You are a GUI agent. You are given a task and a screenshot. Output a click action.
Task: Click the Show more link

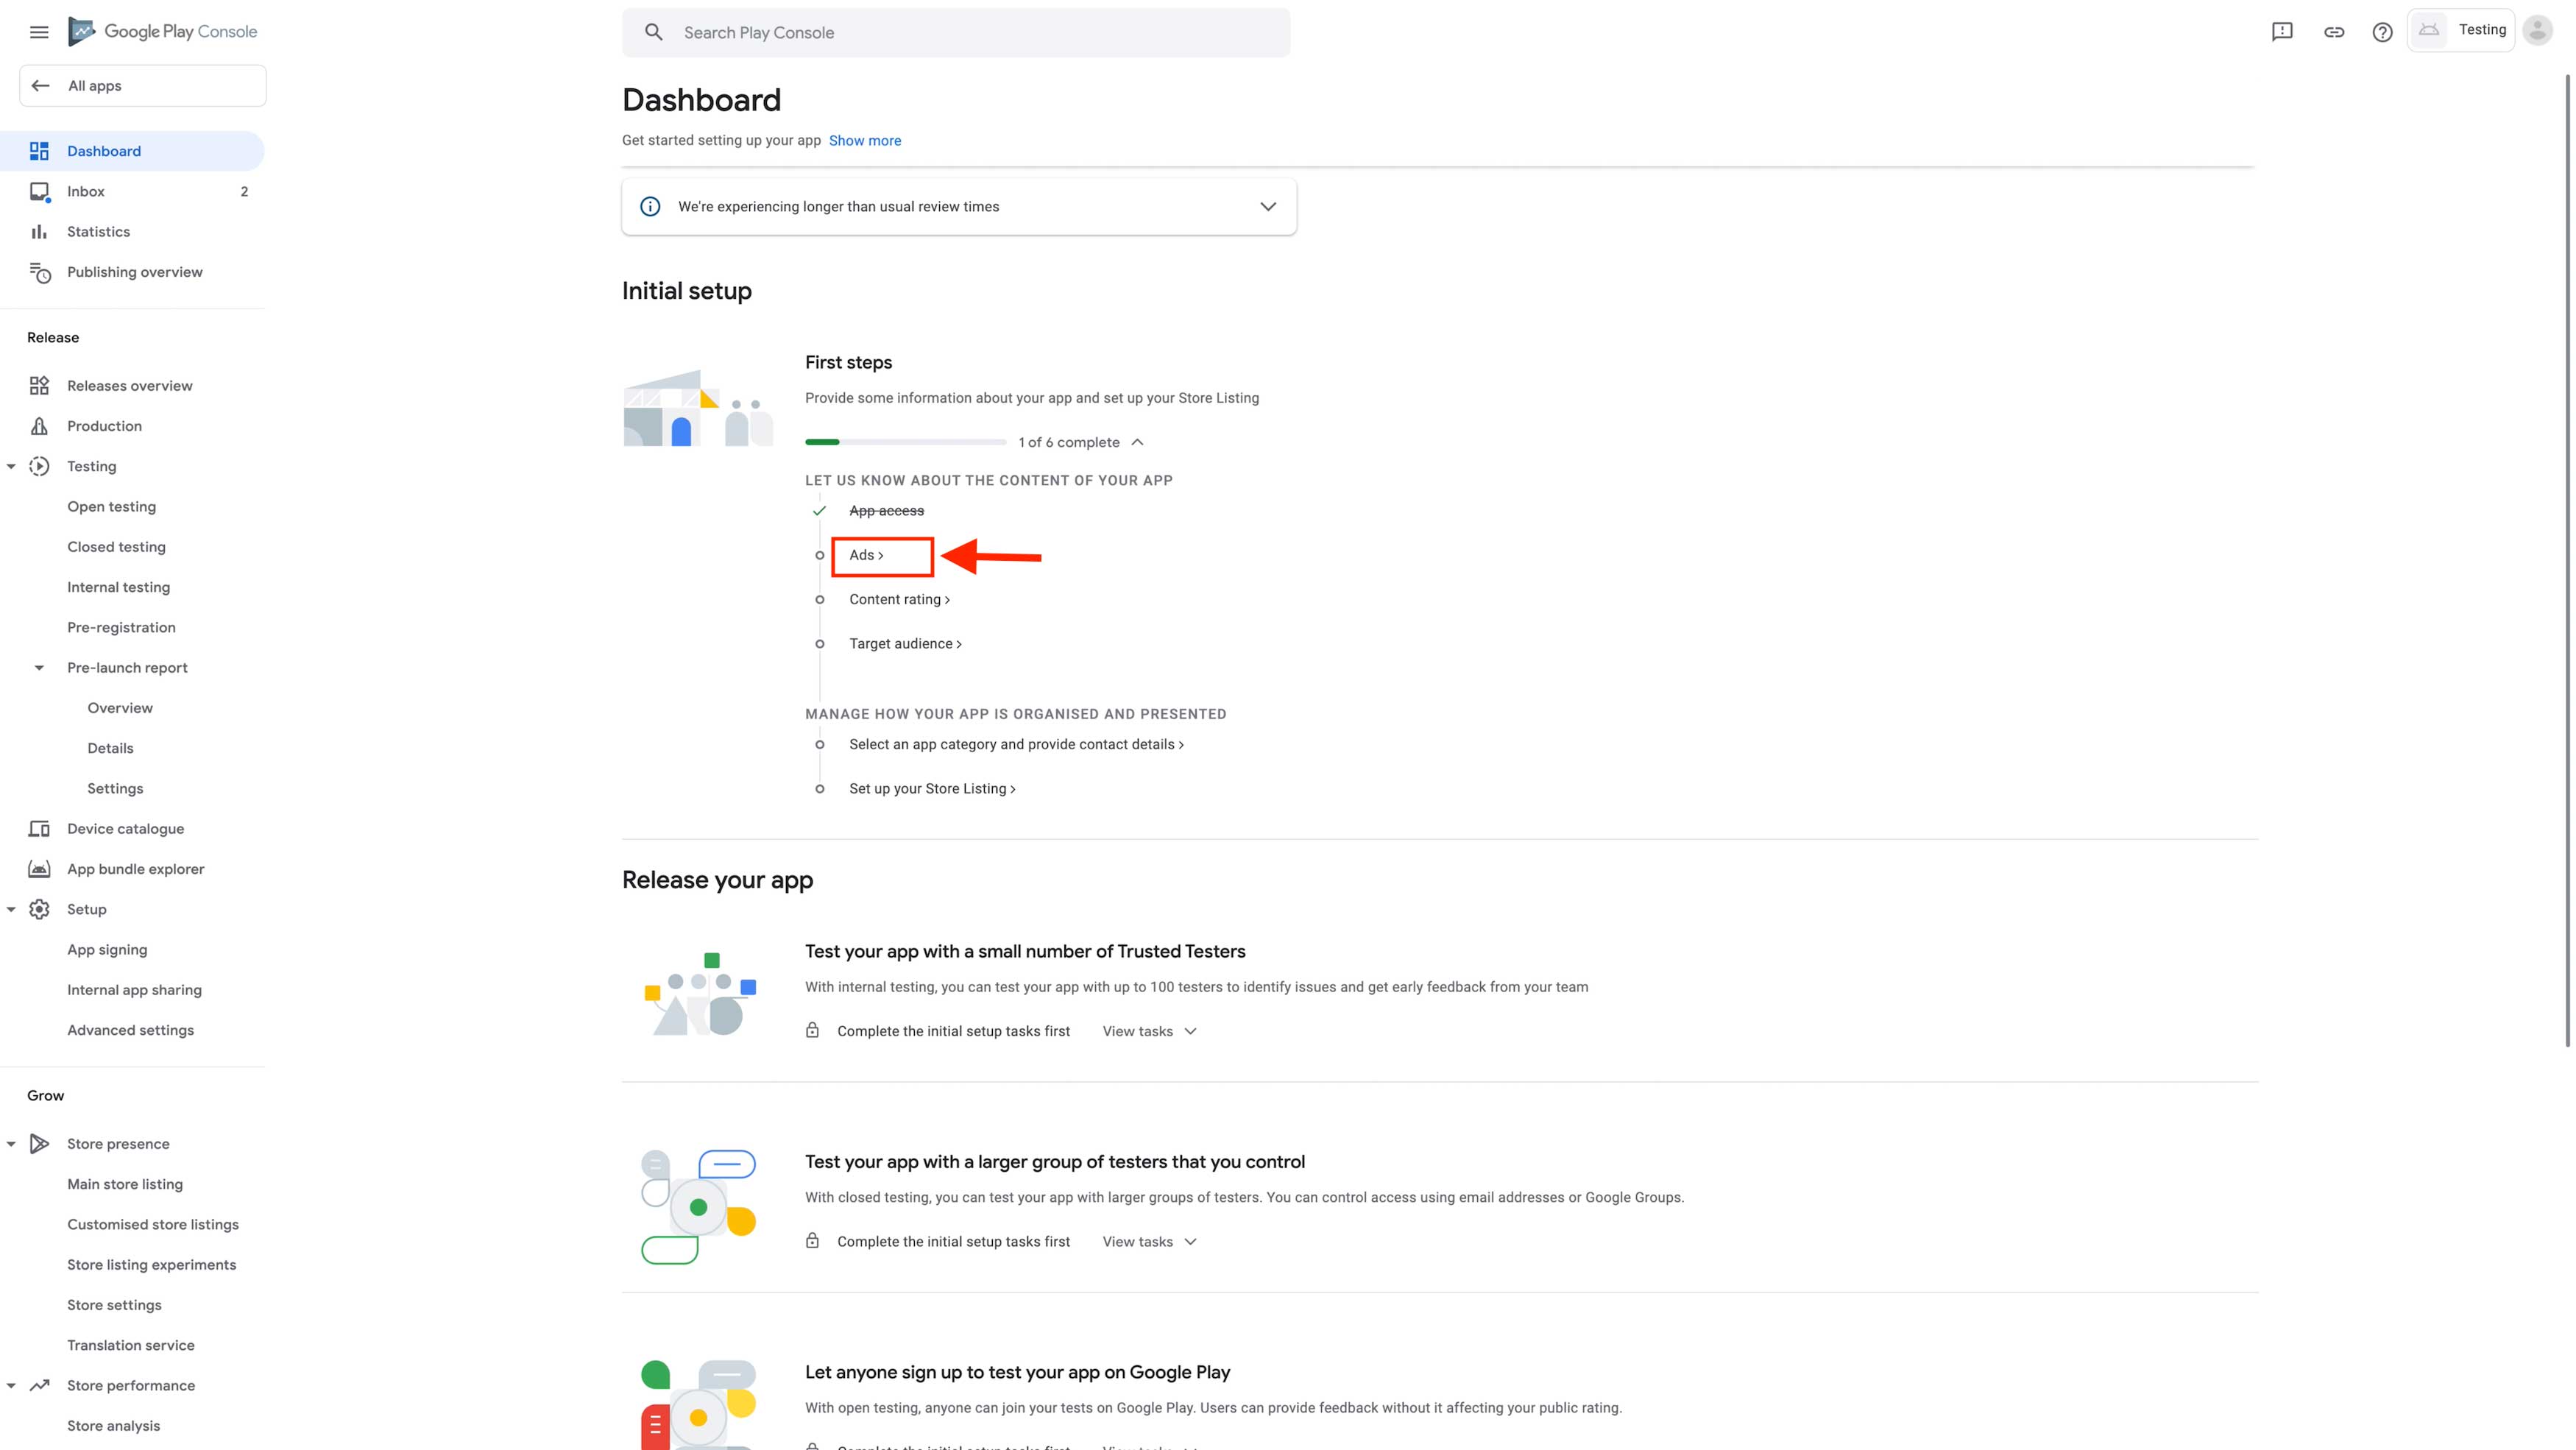tap(864, 141)
